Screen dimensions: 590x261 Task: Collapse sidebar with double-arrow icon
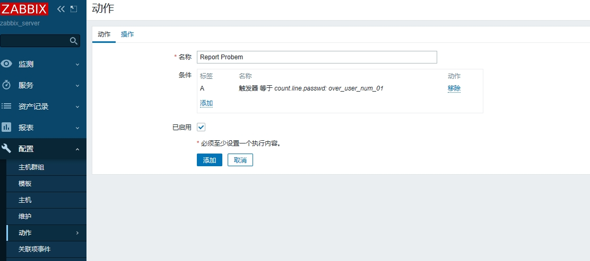click(x=61, y=9)
